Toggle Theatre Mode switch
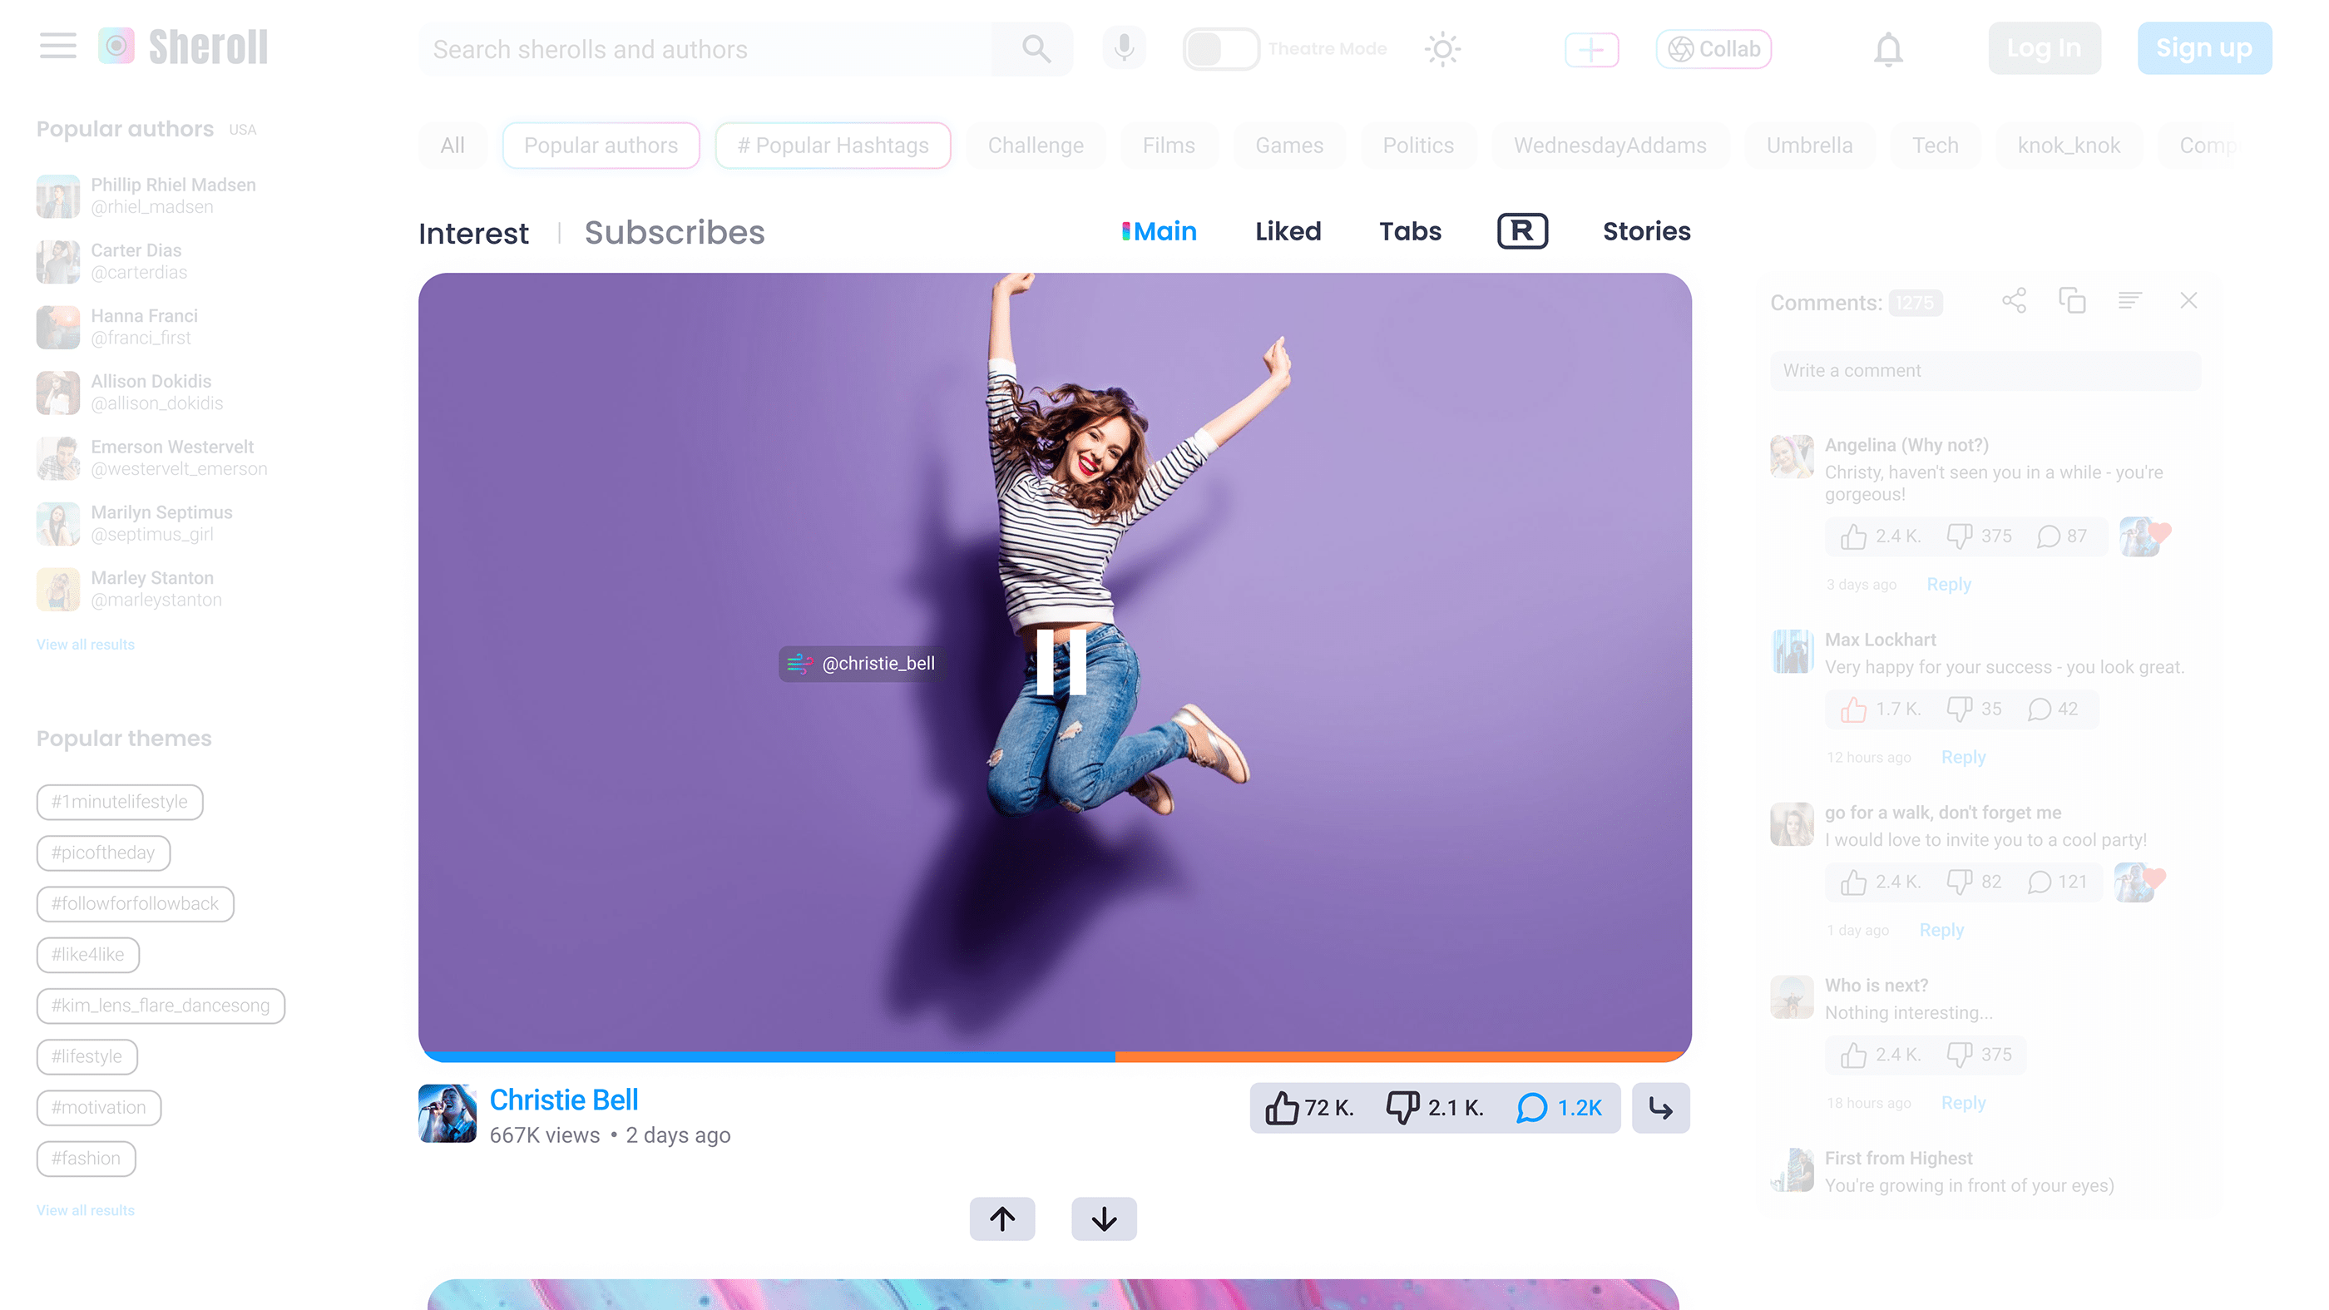 coord(1220,49)
